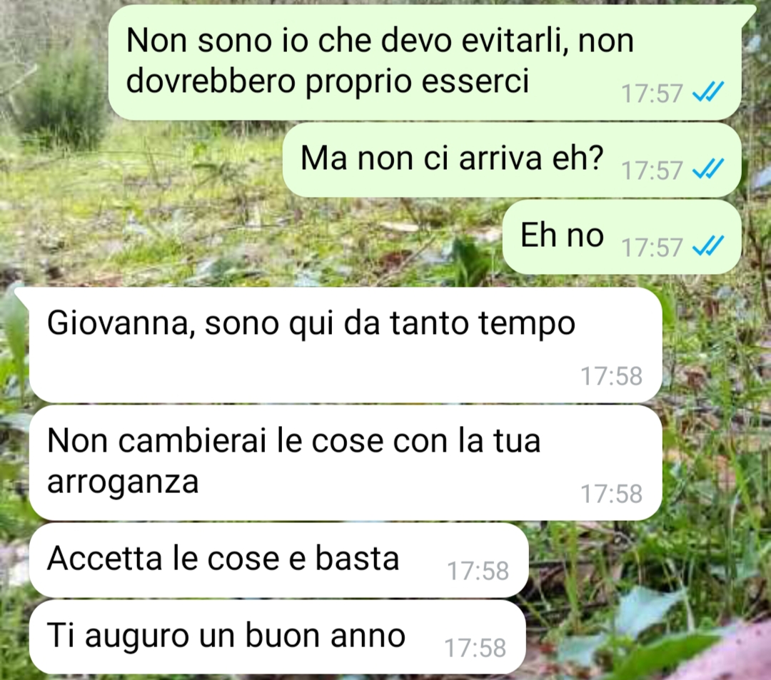Image resolution: width=771 pixels, height=680 pixels.
Task: Tap blue read ticks on 'dovrebbero proprio esserci' message
Action: [708, 92]
